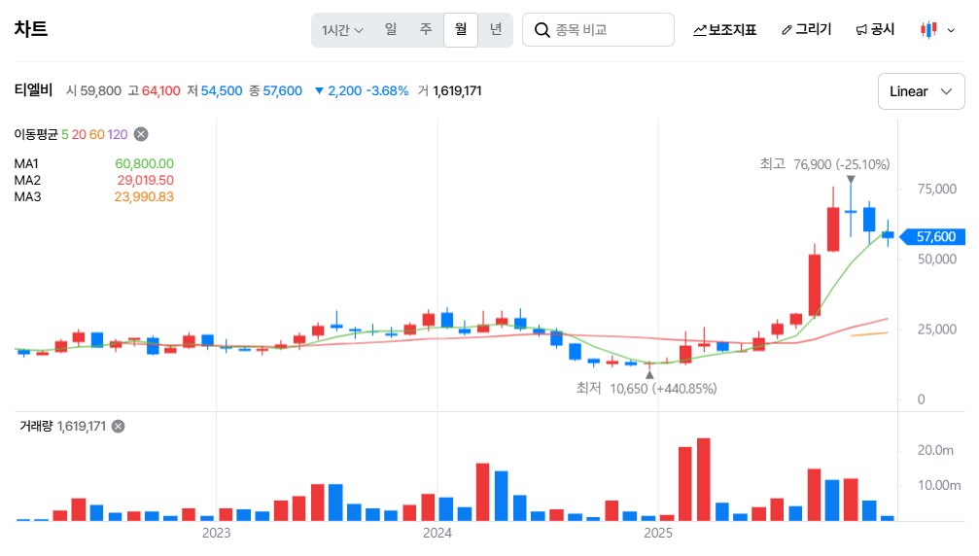
Task: Click the 75,000 price axis label
Action: [x=936, y=190]
